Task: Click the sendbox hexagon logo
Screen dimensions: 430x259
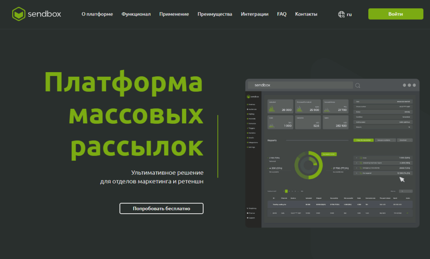Action: click(x=18, y=14)
